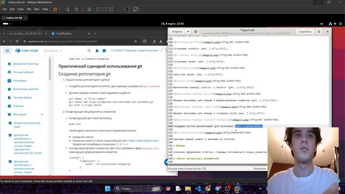Open the power icon in GNOME top bar
The width and height of the screenshot is (345, 194).
pos(340,24)
